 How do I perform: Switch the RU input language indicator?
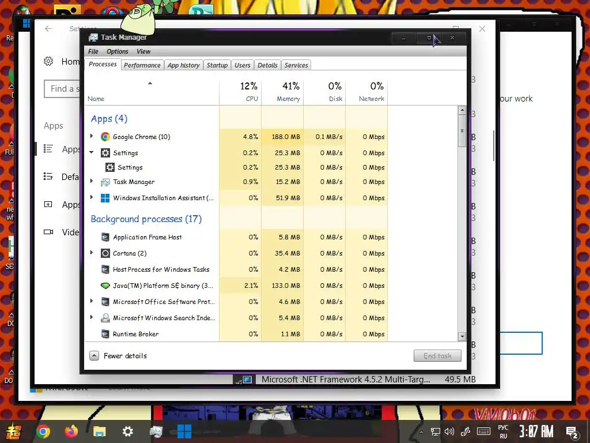(x=503, y=431)
